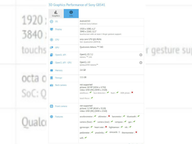Open the 3D Graphics Performance of Sony G8541 title
This screenshot has width=192, height=144.
(x=77, y=5)
